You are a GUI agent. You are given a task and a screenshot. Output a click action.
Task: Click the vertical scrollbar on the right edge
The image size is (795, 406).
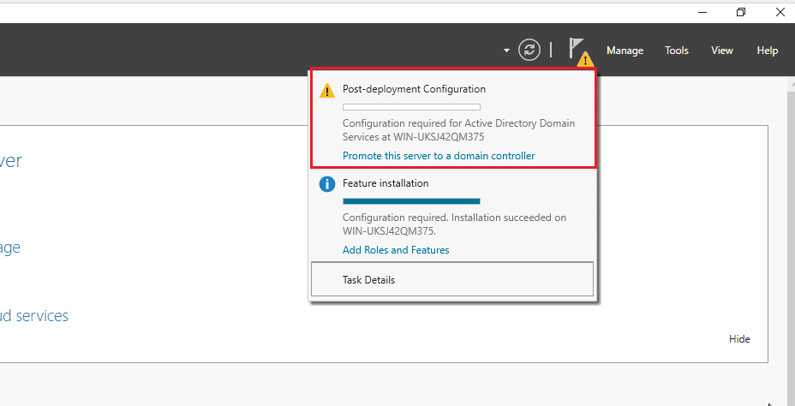pos(792,241)
